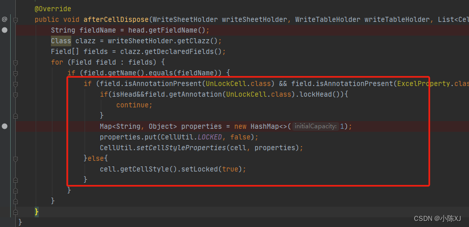Click the fold end marker beside yellow closing brace
Screen dimensions: 469x227
(x=15, y=212)
